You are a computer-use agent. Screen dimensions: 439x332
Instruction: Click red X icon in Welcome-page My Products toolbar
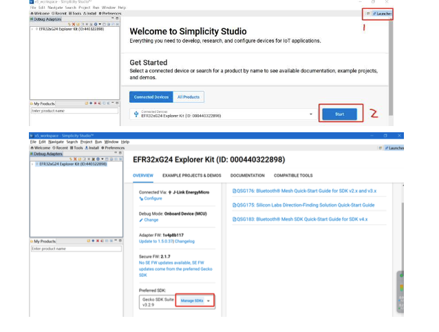tap(95, 103)
